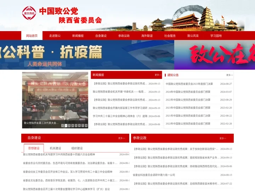Click the caption 致公党陕西省第三次代表大会…
Image resolution: width=255 pixels, height=191 pixels.
(x=41, y=123)
